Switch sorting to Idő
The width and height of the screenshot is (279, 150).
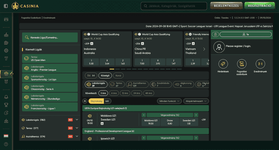pos(107,101)
